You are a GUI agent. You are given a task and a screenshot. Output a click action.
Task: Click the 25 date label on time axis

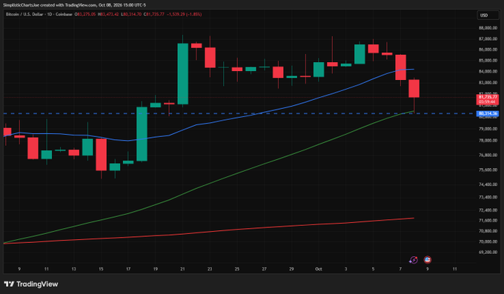[x=237, y=269]
